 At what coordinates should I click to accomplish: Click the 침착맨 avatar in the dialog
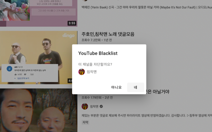point(81,72)
